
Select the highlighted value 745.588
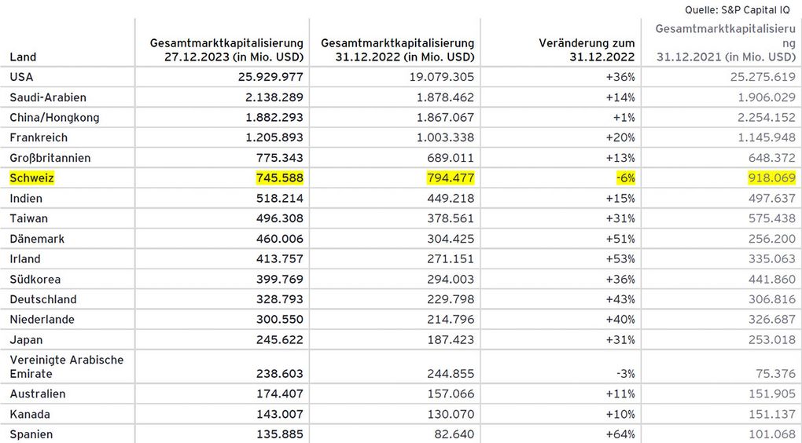[x=280, y=178]
